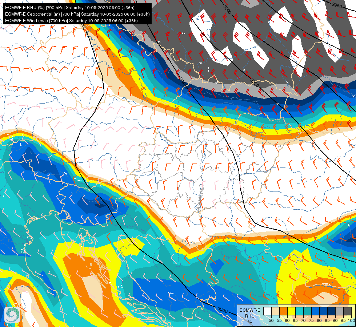Select the navy 85-90 legend swatch

332,311
